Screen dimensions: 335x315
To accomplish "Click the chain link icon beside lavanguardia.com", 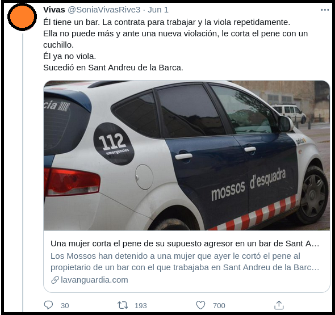I will [55, 280].
